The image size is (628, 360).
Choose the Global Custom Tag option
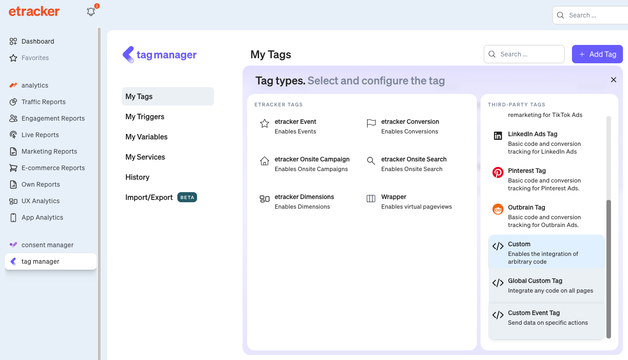[546, 285]
